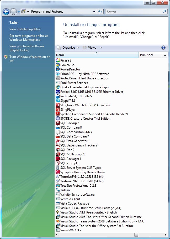Click the Forward navigation button
170x239 pixels.
pos(13,12)
